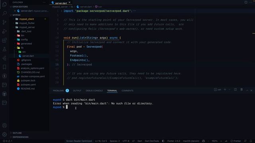Kill the terminal with trash icon

(x=241, y=89)
